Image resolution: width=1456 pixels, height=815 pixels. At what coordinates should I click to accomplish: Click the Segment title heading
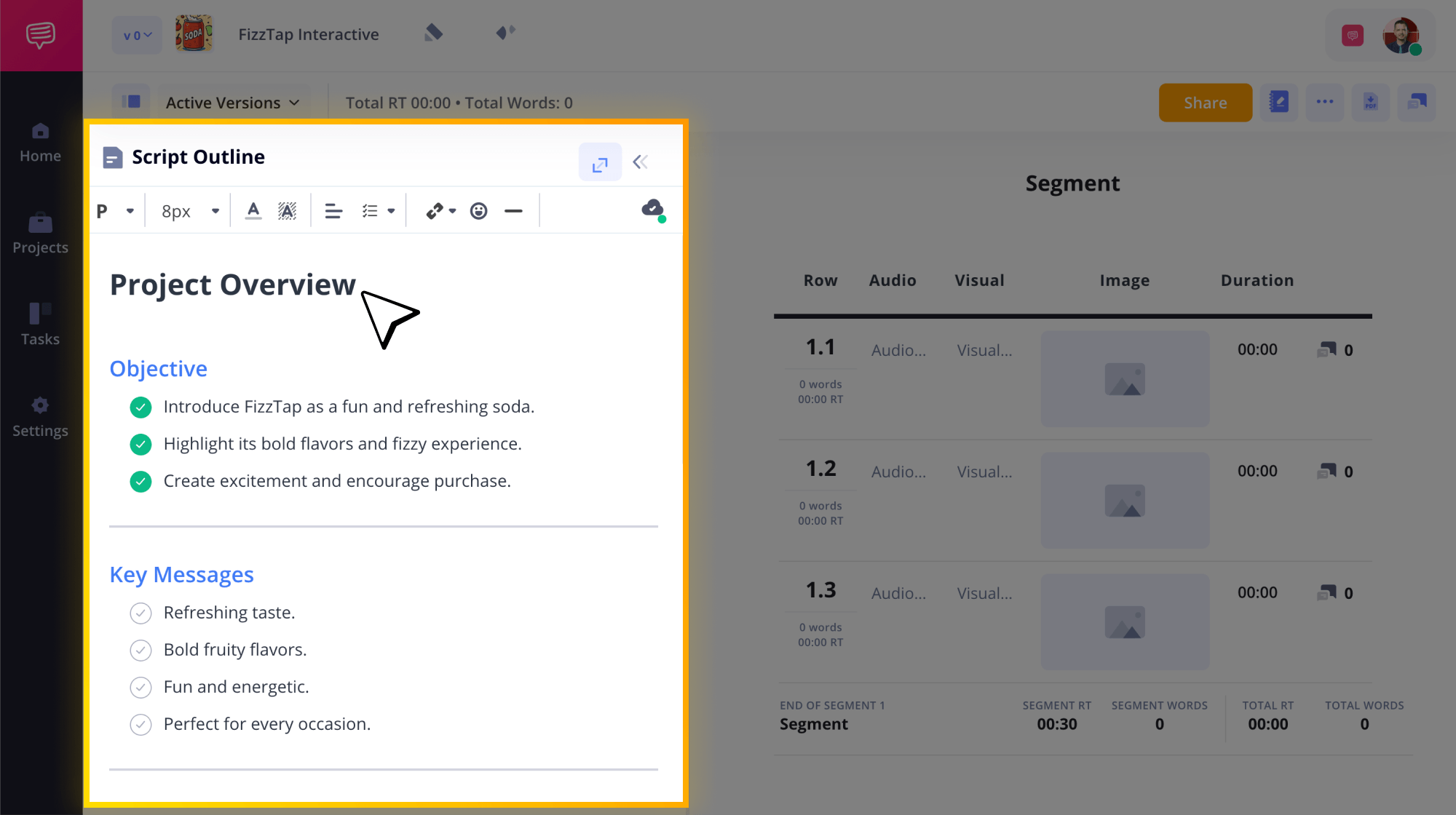tap(1072, 183)
